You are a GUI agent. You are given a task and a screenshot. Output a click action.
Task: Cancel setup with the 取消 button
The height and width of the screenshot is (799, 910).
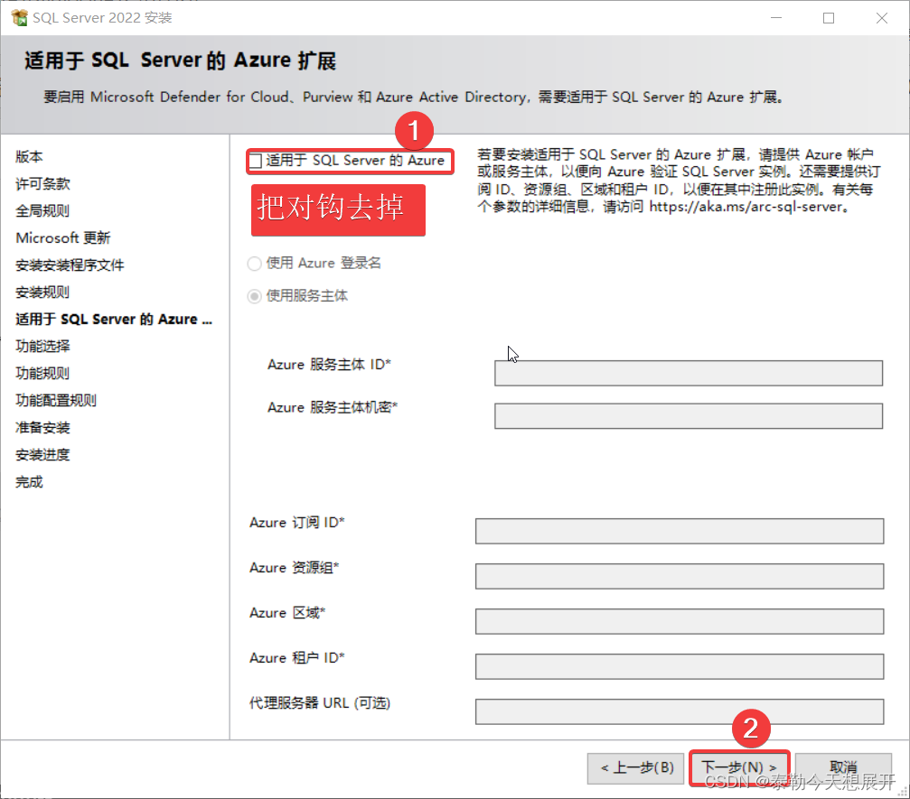pos(843,768)
